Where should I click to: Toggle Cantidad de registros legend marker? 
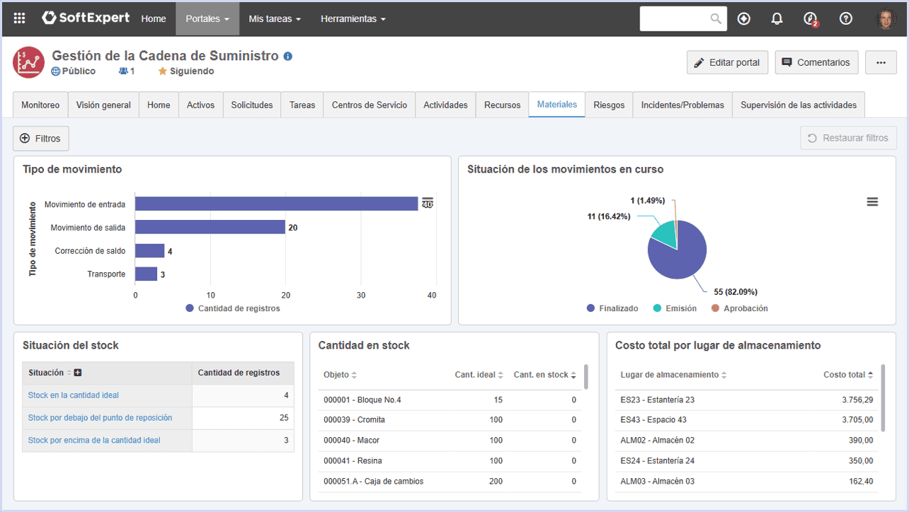(x=189, y=308)
